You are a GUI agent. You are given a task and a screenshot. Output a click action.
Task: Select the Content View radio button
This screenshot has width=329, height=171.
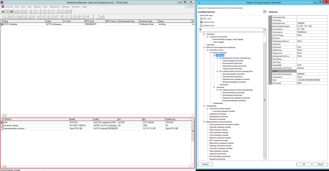pyautogui.click(x=201, y=25)
